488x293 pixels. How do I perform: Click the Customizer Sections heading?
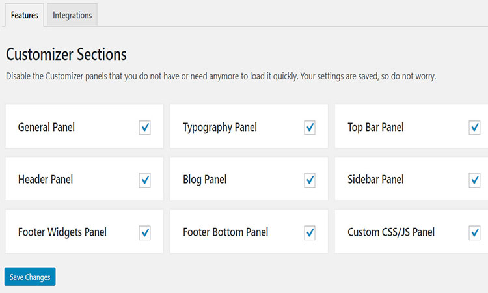click(x=66, y=55)
